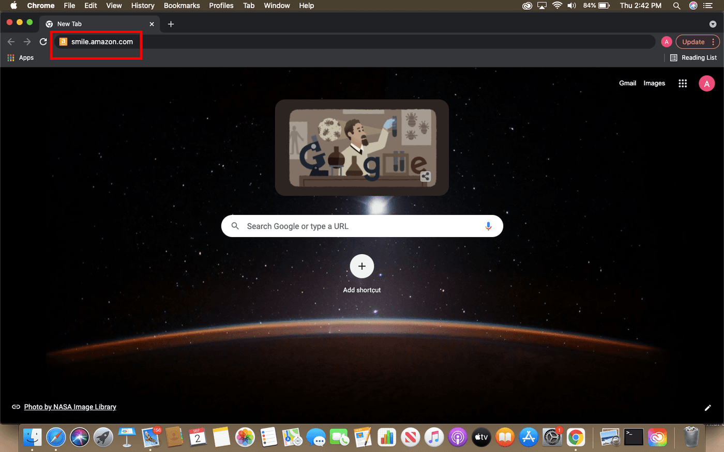
Task: Click the Update button in Chrome toolbar
Action: pos(693,42)
